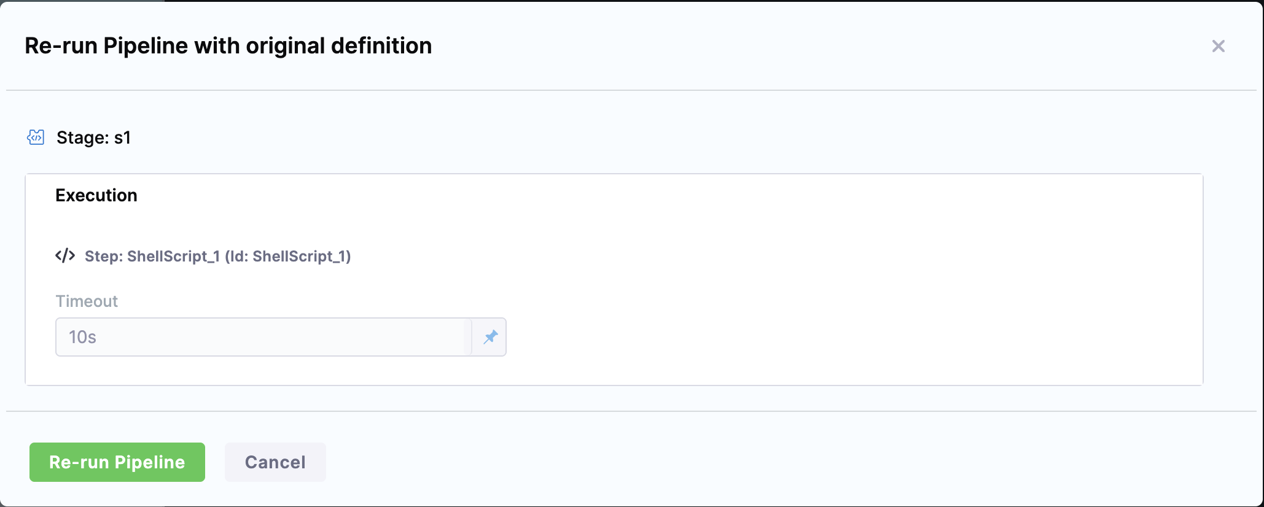Click the dialog title 'Re-run Pipeline with original definition'
The image size is (1264, 507).
228,46
